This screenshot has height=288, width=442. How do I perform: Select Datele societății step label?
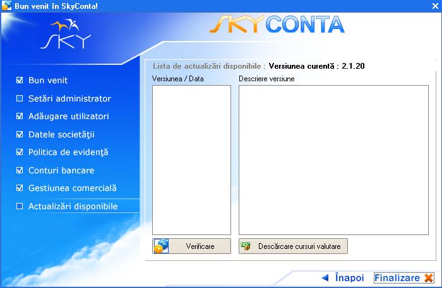(x=61, y=134)
